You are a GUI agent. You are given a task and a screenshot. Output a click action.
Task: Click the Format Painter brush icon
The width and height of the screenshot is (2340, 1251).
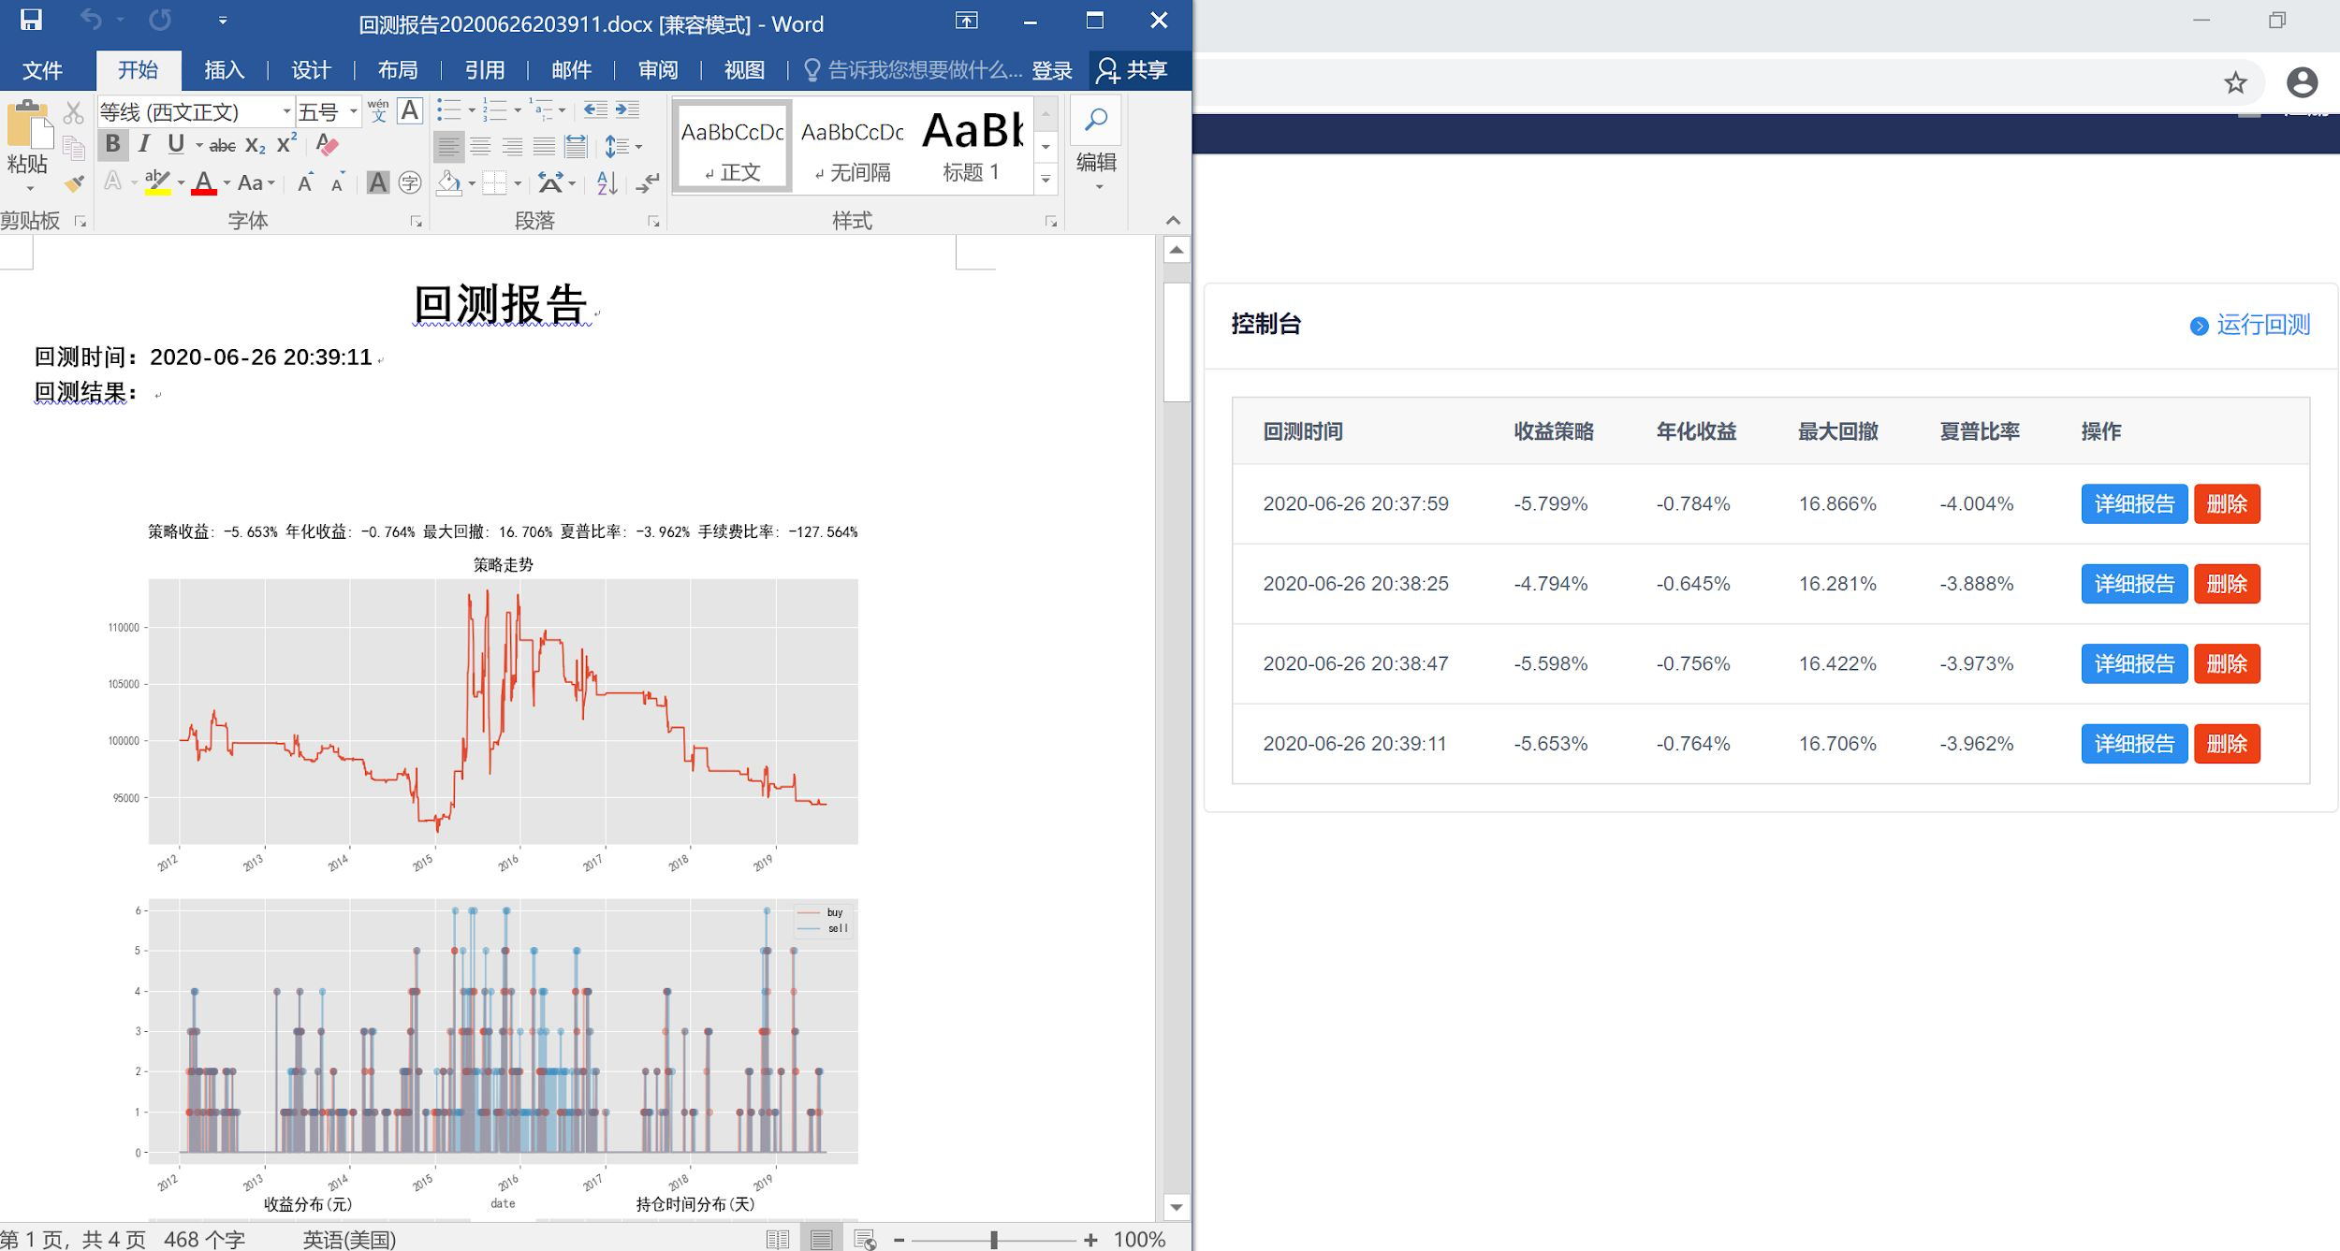click(74, 183)
